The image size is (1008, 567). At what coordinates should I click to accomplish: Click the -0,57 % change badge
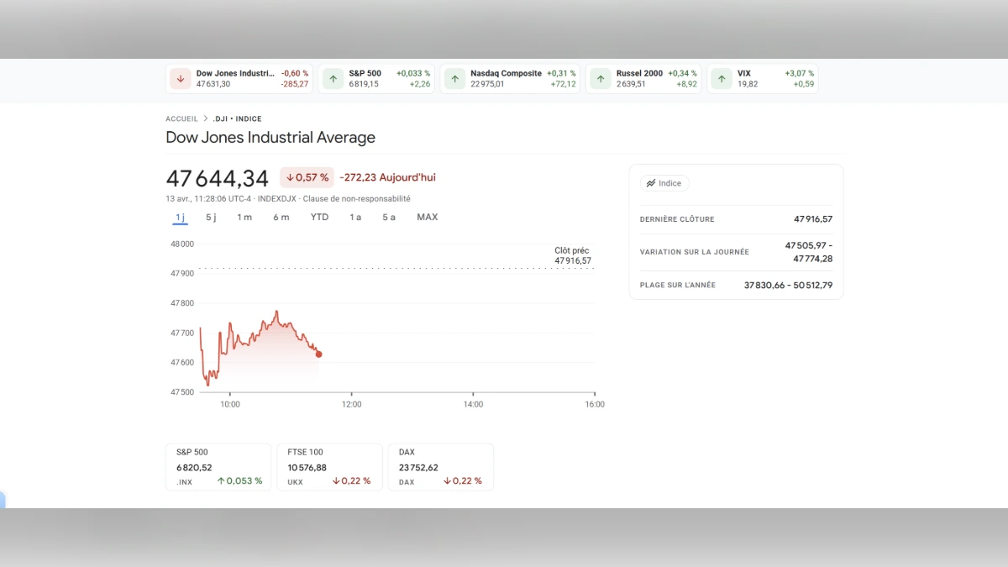307,177
